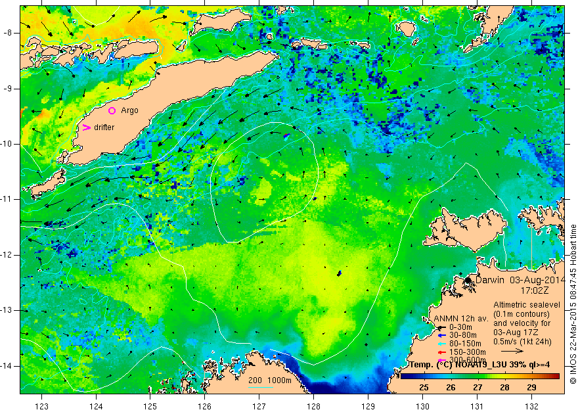
Task: Click the cyan line under 200 1000m
Action: (261, 387)
